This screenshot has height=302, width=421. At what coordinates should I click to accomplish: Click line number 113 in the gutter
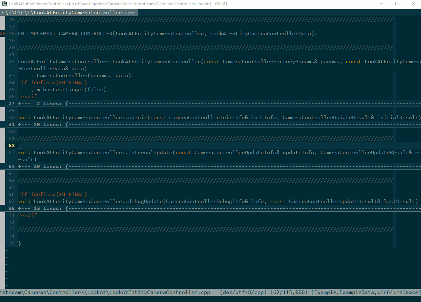click(x=10, y=229)
